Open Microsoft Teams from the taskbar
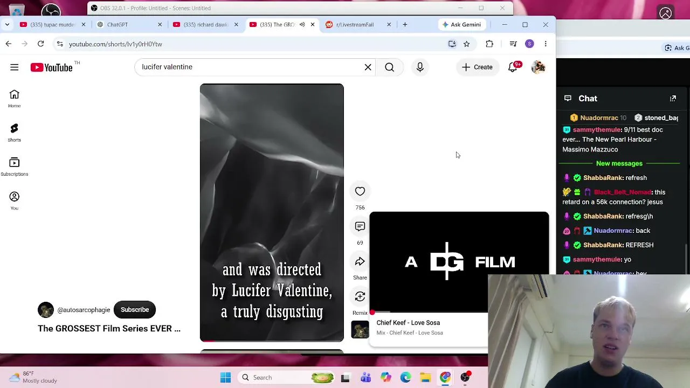690x388 pixels. (x=365, y=378)
